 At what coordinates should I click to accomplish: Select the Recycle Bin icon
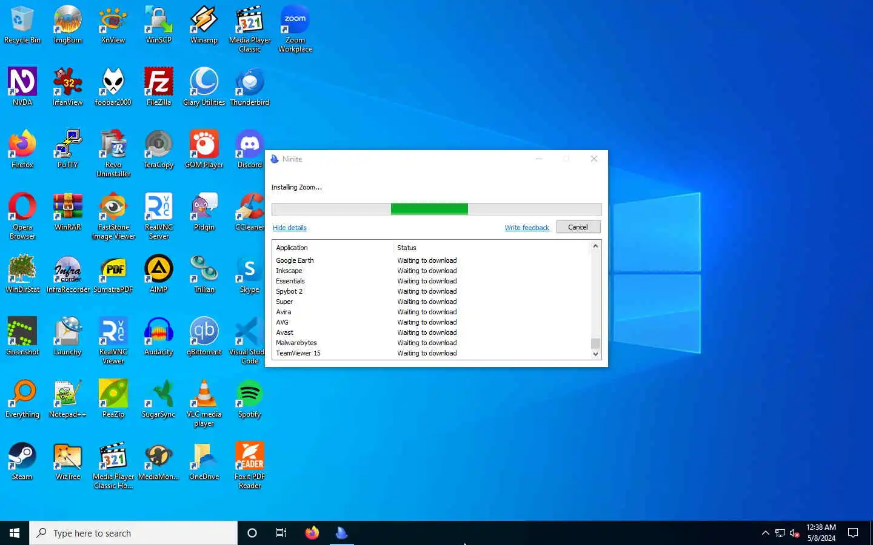[x=22, y=24]
